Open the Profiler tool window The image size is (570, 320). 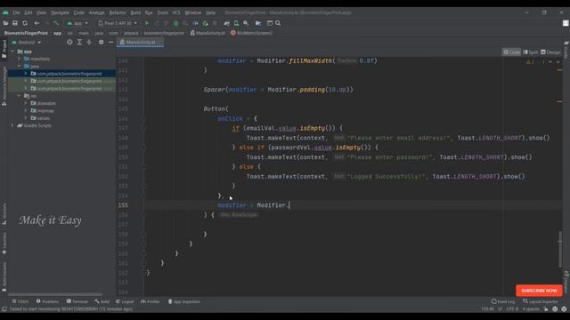[151, 301]
